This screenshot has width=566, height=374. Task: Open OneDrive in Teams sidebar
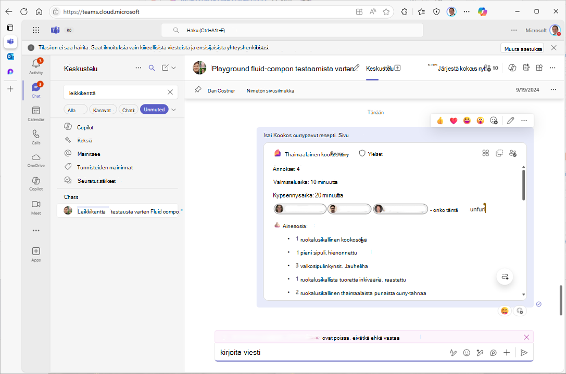[x=36, y=161]
